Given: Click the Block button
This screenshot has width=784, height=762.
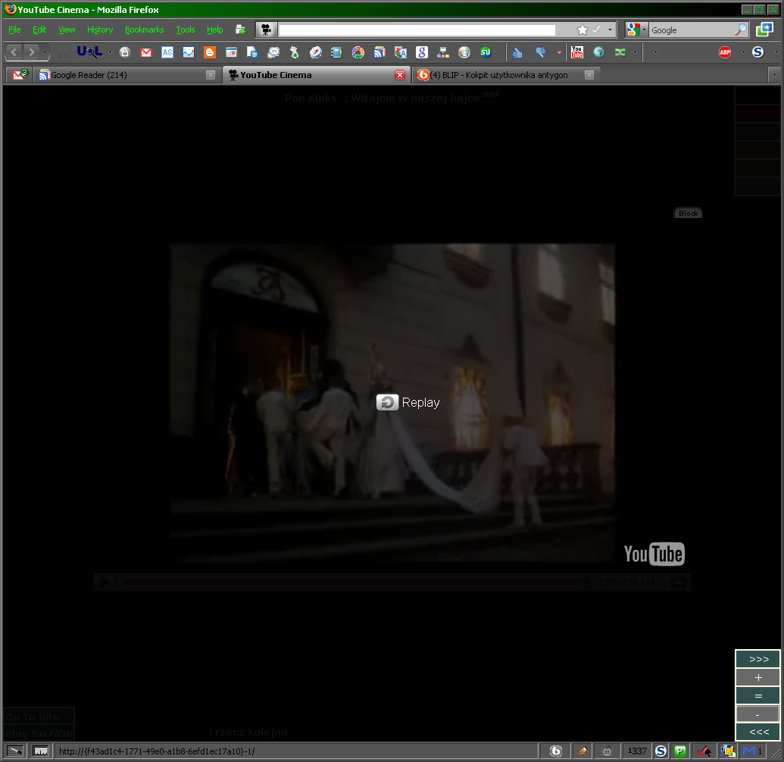Looking at the screenshot, I should point(688,214).
